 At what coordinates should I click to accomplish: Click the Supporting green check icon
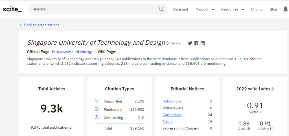(97, 101)
